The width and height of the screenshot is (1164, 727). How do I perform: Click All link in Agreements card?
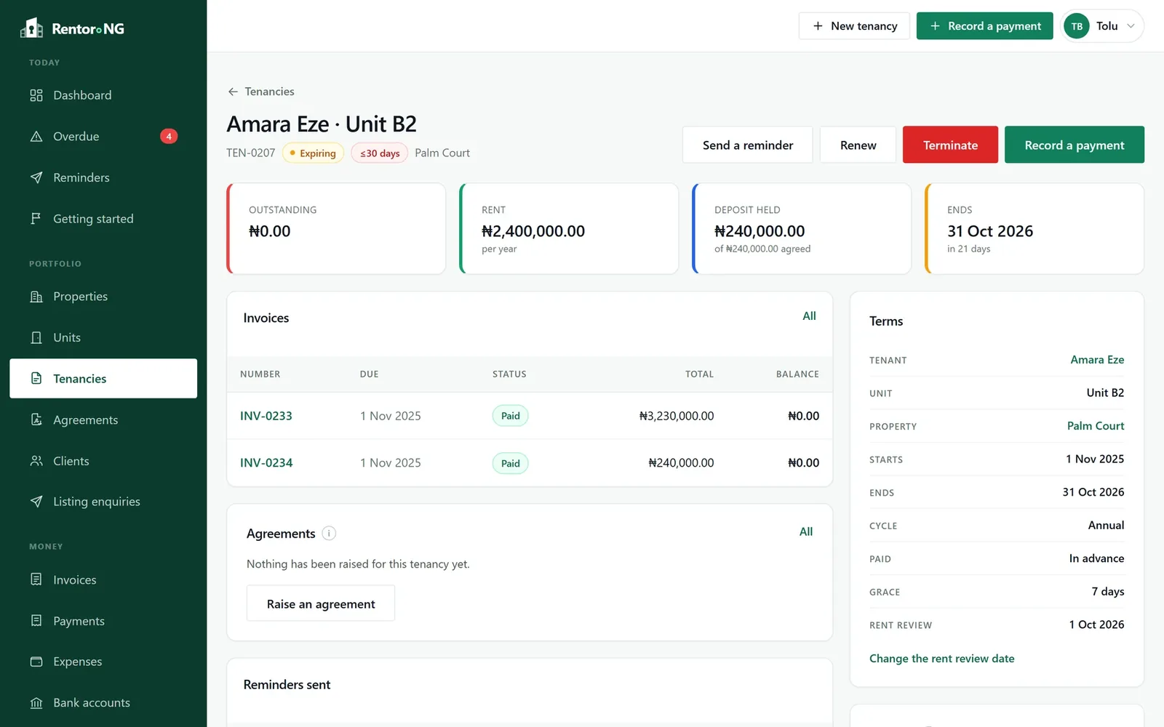point(806,532)
